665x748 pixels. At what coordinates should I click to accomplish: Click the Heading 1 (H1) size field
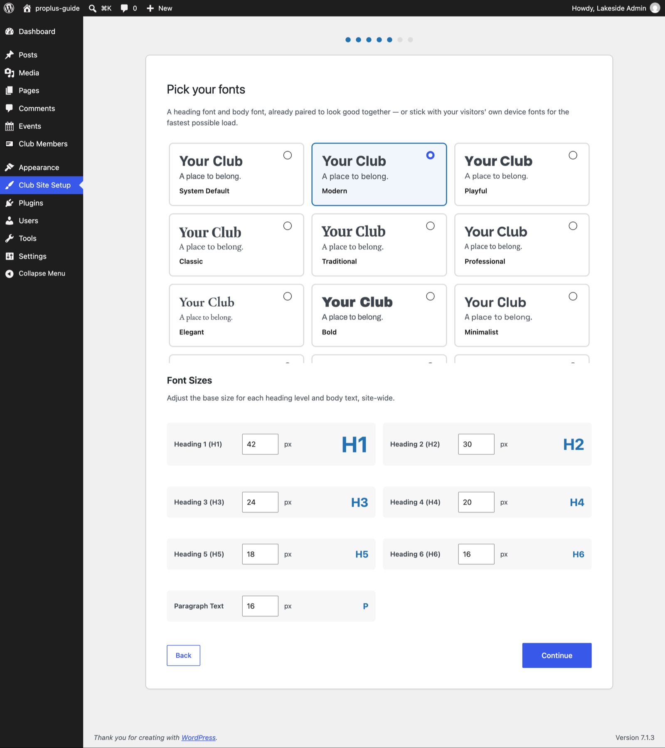(x=260, y=444)
